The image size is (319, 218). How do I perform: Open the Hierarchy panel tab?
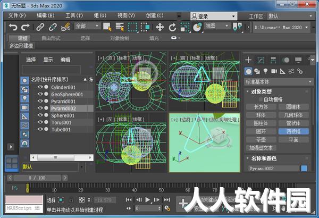pyautogui.click(x=273, y=60)
